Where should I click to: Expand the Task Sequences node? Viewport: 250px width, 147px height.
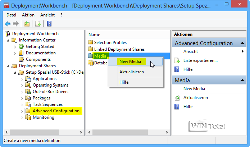click(x=22, y=104)
